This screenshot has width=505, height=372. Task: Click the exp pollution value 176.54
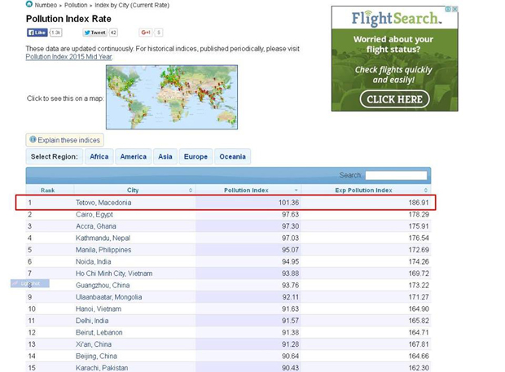(x=419, y=239)
